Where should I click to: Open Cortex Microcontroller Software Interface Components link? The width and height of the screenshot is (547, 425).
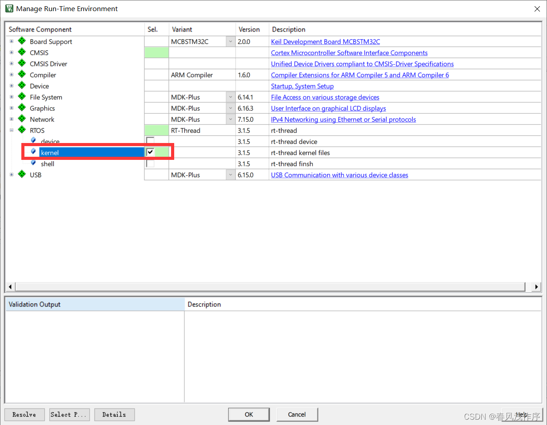click(x=349, y=53)
